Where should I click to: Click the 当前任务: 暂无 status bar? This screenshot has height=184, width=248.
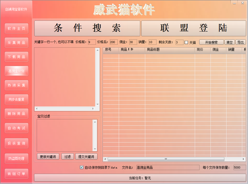click(x=140, y=178)
